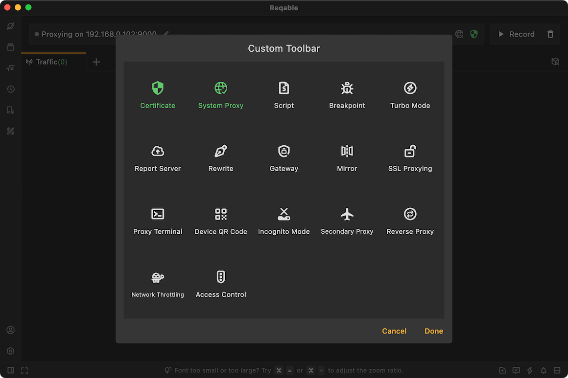
Task: Select the Gateway shield icon
Action: (284, 151)
